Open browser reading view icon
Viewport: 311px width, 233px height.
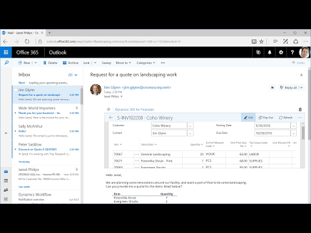pos(254,41)
